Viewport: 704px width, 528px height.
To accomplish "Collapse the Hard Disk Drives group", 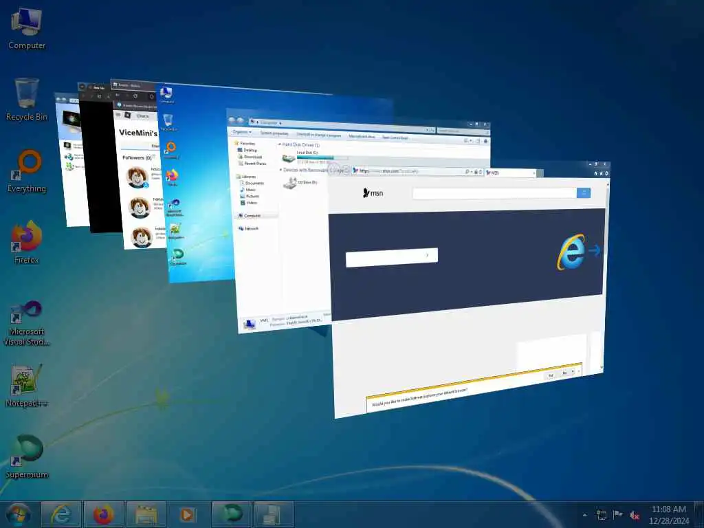I will tap(280, 144).
